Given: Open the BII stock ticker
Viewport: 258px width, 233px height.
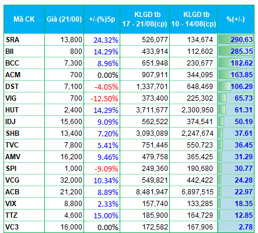Looking at the screenshot, I should pyautogui.click(x=9, y=52).
